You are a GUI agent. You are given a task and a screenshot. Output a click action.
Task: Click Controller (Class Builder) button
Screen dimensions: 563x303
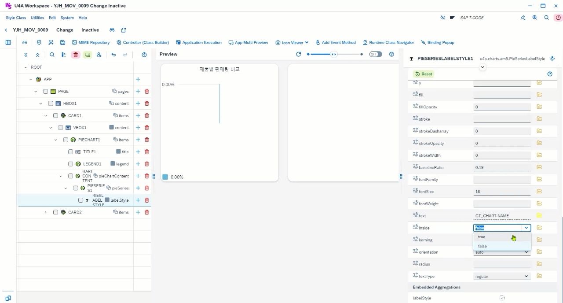(x=143, y=43)
